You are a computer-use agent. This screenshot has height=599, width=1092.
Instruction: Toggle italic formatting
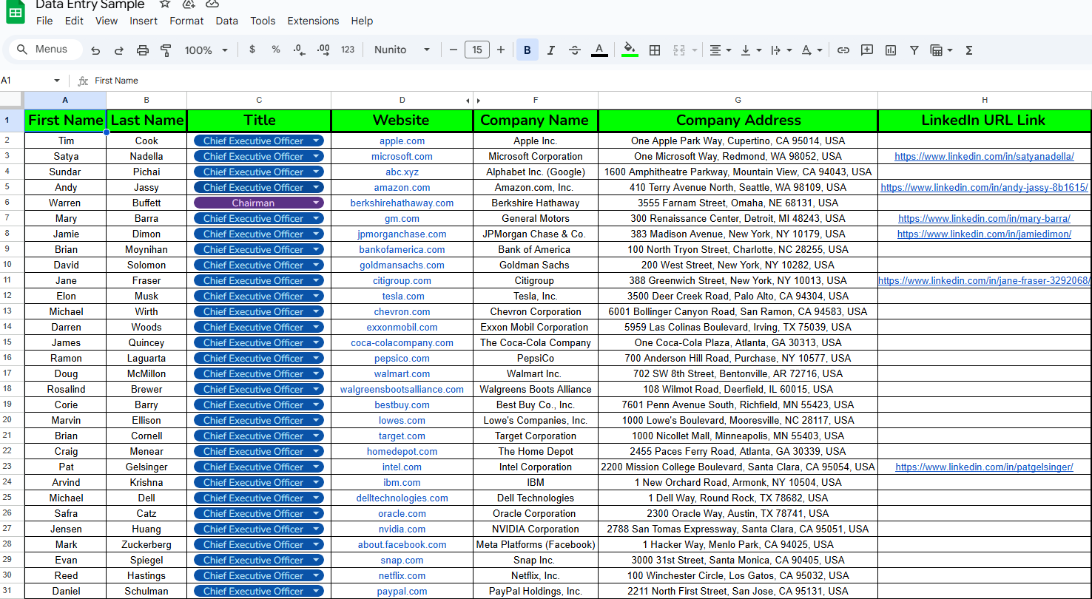coord(551,50)
